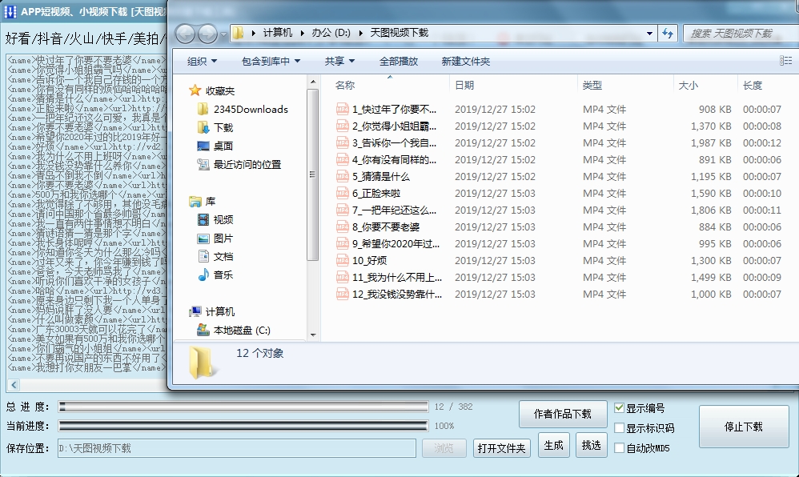This screenshot has height=477, width=799.
Task: Open 本地磁盘 (C:) drive
Action: click(x=234, y=331)
